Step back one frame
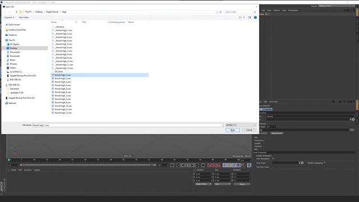This screenshot has width=359, height=202. (x=183, y=165)
